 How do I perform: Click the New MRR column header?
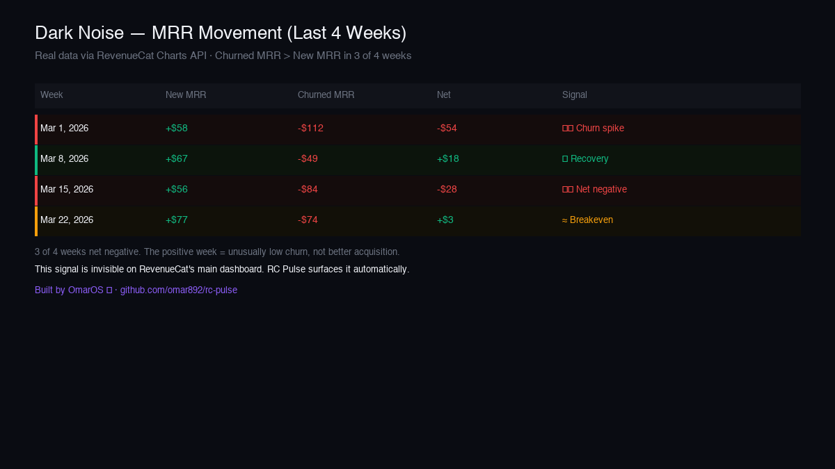pos(186,95)
